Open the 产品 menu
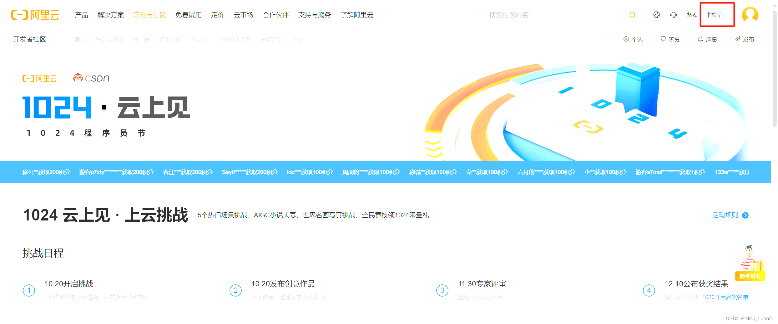 (x=82, y=15)
